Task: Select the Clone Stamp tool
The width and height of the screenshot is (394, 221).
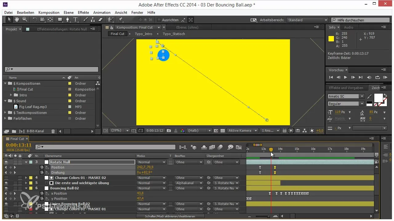Action: [93, 20]
